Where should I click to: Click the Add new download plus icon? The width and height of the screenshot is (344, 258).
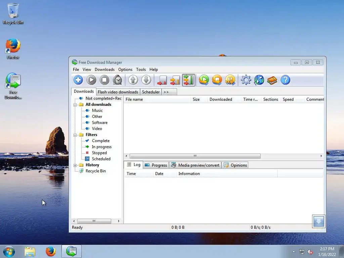pyautogui.click(x=78, y=80)
